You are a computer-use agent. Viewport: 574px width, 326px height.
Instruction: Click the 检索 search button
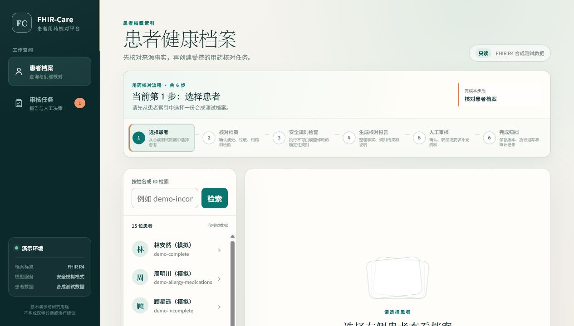click(215, 198)
